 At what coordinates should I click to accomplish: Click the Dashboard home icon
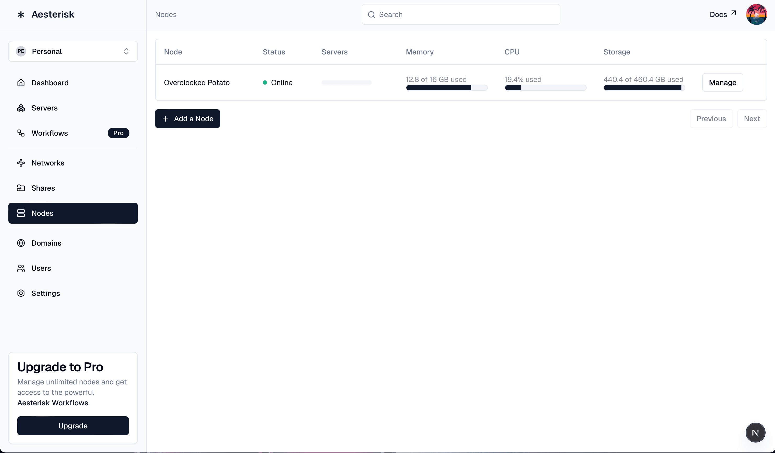coord(21,83)
